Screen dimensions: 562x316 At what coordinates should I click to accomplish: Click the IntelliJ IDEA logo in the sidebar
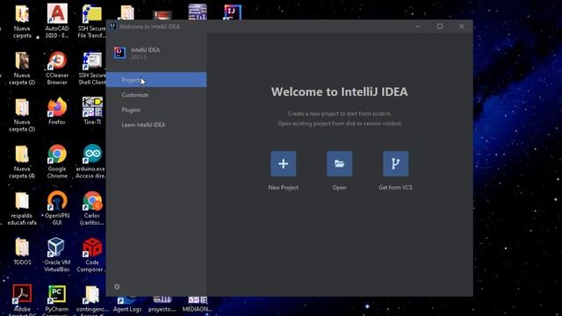point(119,53)
